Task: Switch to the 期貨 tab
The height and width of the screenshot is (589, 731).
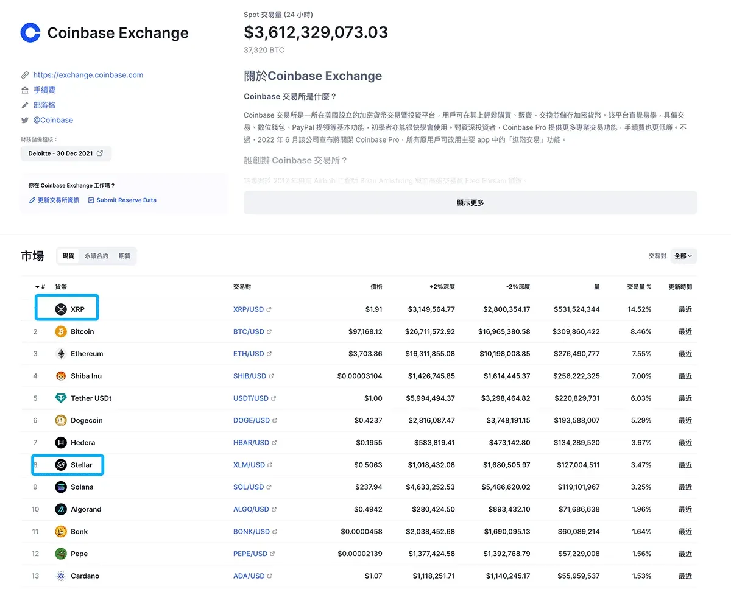Action: (124, 256)
